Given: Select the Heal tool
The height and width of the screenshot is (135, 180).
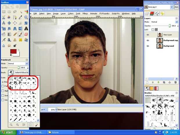Looking at the screenshot, I should point(21,40).
